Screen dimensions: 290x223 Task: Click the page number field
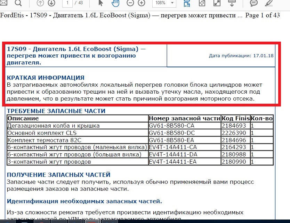coord(67,3)
